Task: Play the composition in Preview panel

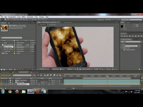Action: pyautogui.click(x=127, y=36)
